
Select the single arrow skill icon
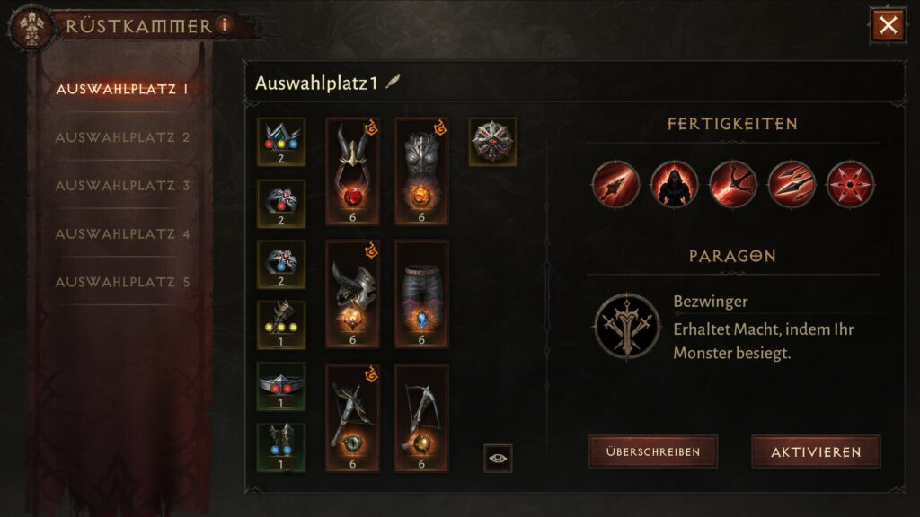615,185
